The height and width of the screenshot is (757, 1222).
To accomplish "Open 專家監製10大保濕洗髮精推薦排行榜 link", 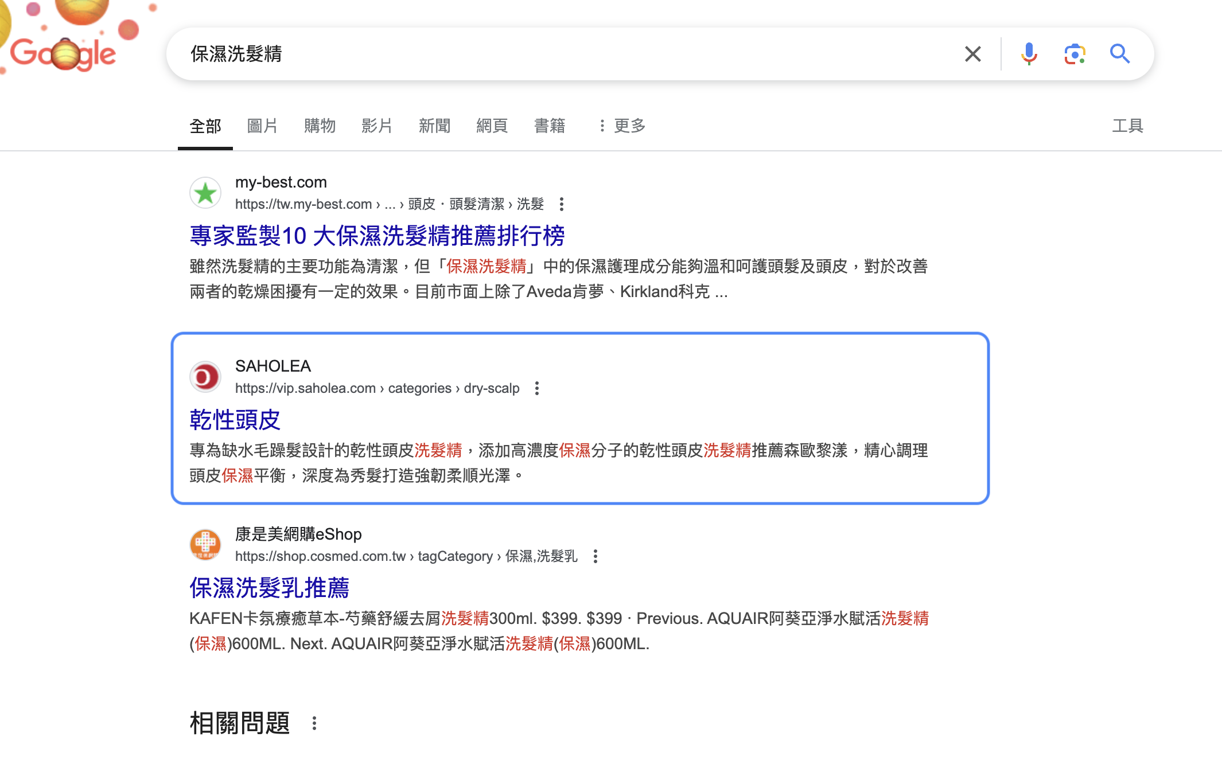I will click(x=377, y=236).
